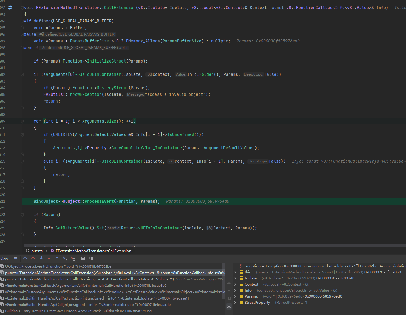Open the FunctionTranslator.cpp:389 source link
Screen dimensions: 406x315
[199, 279]
